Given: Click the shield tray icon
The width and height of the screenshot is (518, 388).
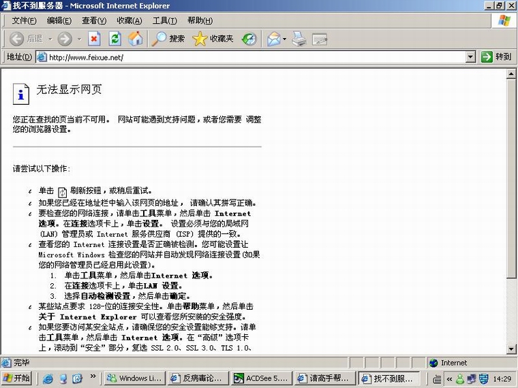Looking at the screenshot, I should click(484, 378).
